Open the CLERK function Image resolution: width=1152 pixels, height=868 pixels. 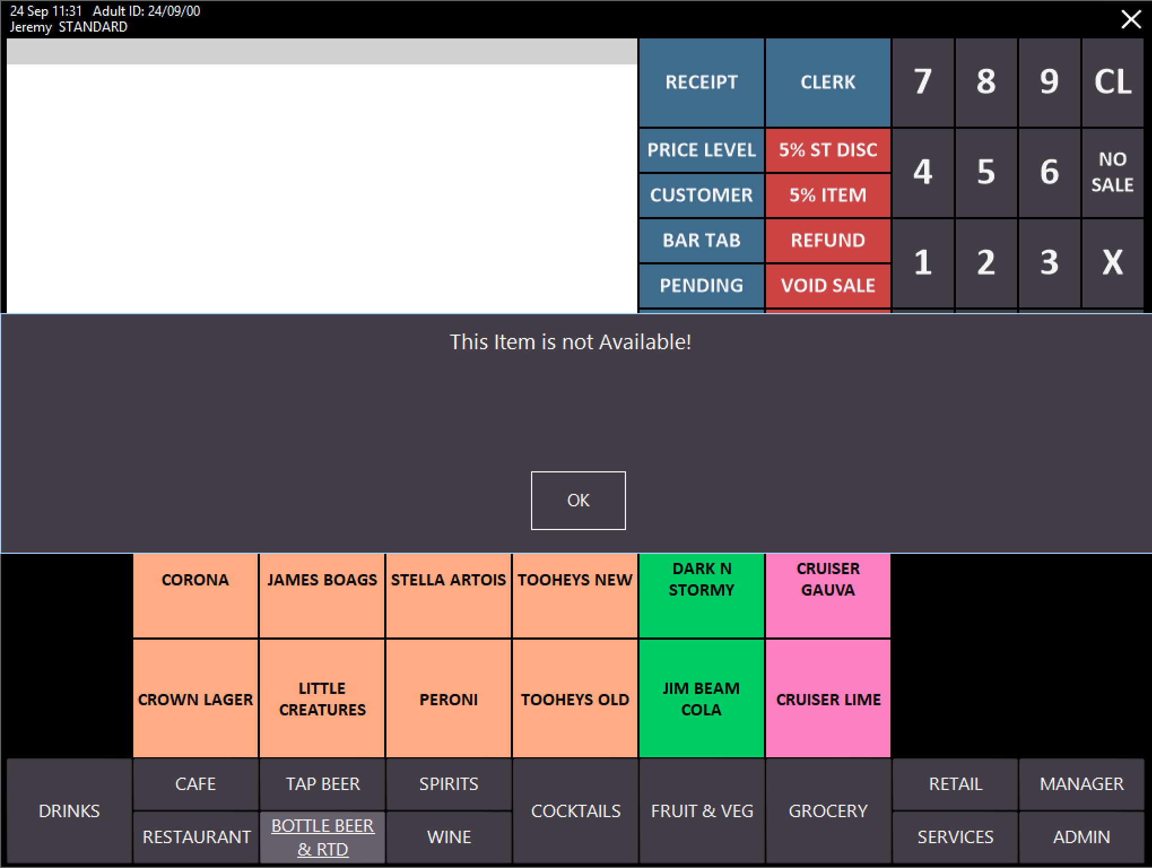[x=827, y=83]
